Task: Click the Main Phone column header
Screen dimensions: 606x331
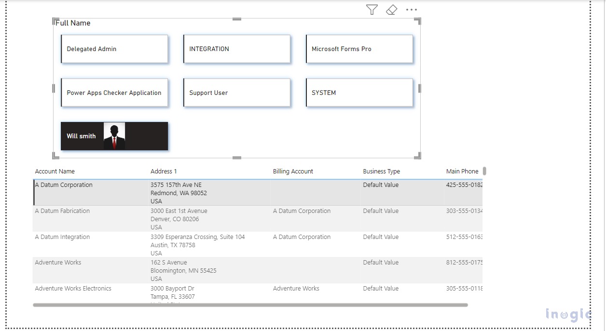Action: click(462, 172)
